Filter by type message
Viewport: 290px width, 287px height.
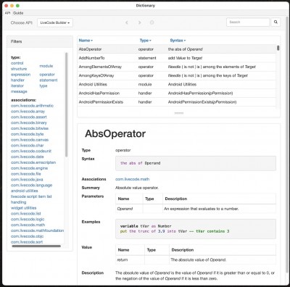coord(19,91)
